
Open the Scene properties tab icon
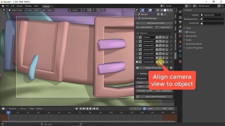click(180, 31)
